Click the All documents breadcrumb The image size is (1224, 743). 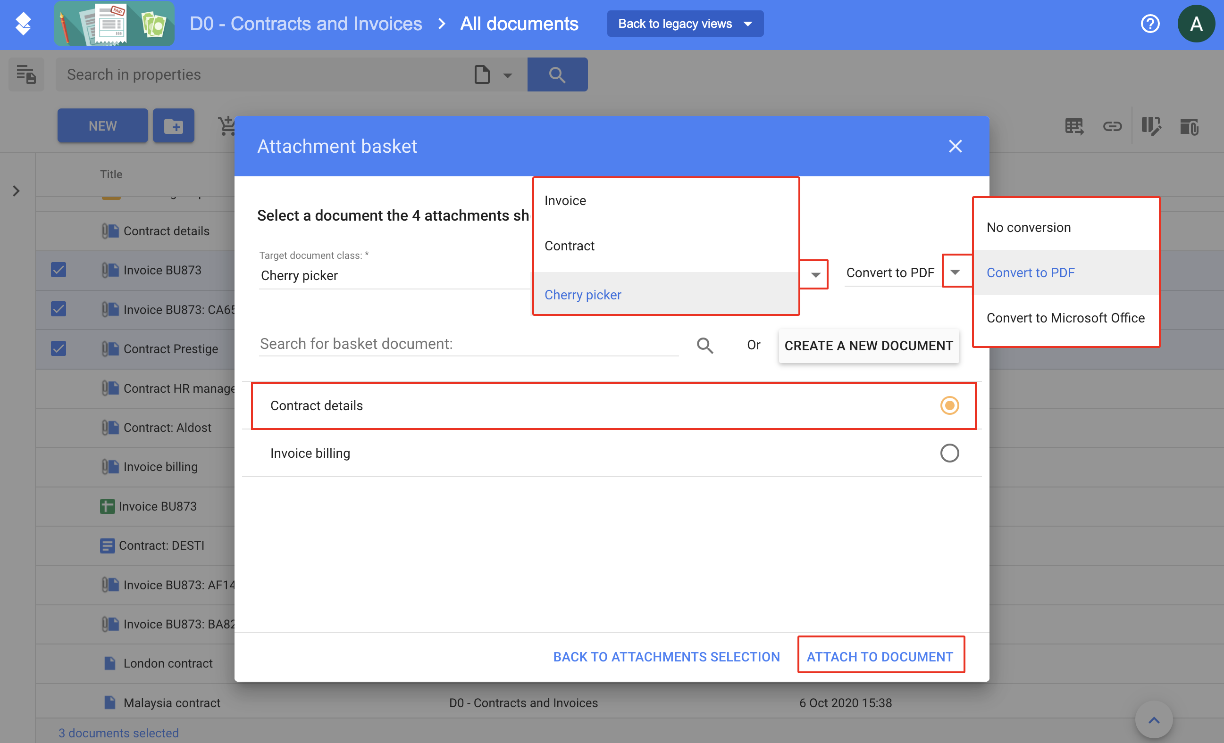click(x=519, y=23)
